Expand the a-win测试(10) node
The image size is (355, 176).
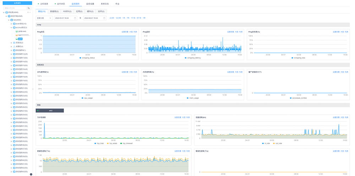point(11,23)
